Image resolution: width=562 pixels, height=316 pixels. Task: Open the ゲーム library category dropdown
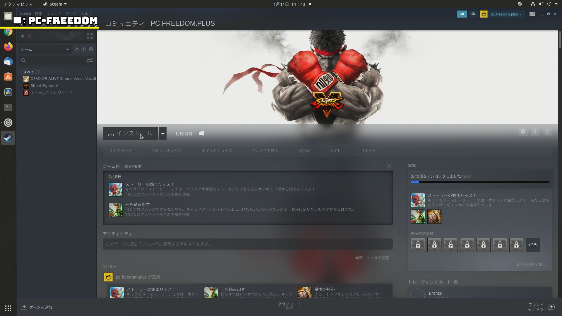point(45,49)
